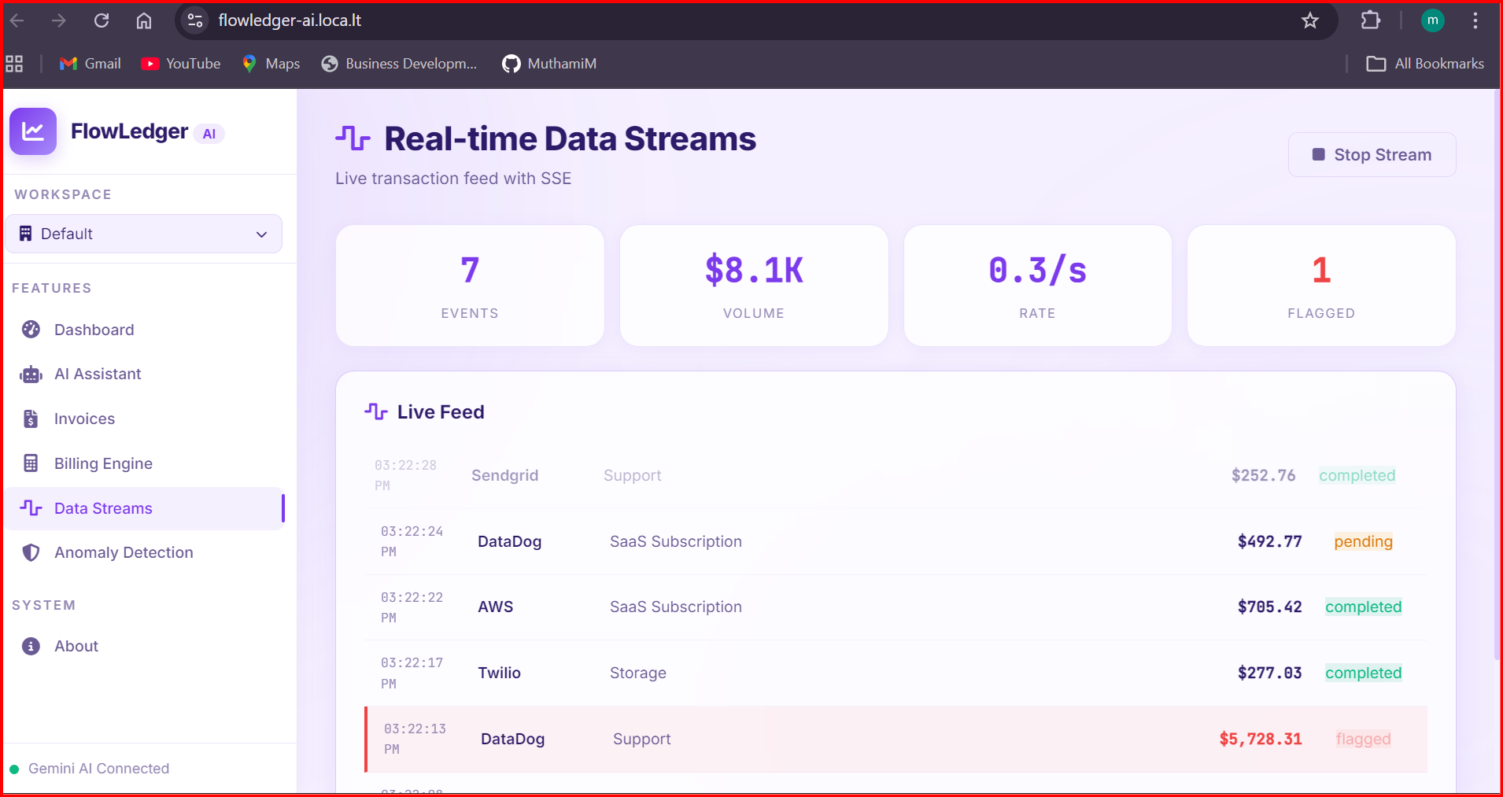This screenshot has height=797, width=1503.
Task: Click the Live Feed heading
Action: point(441,411)
